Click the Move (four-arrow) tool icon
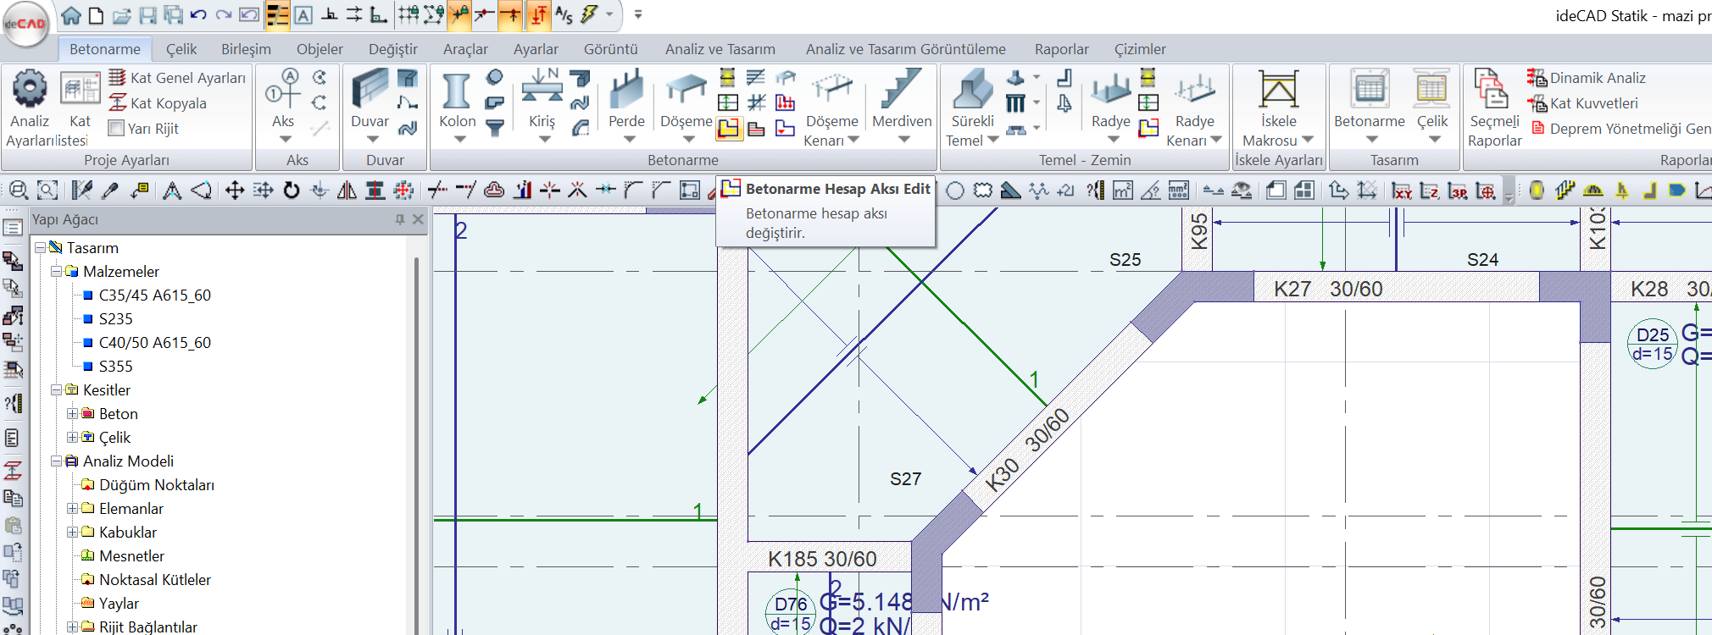The image size is (1712, 635). (x=235, y=190)
